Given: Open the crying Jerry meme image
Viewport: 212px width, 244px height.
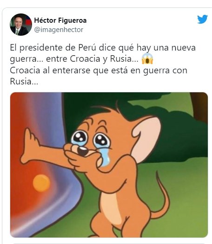Looking at the screenshot, I should [x=109, y=165].
